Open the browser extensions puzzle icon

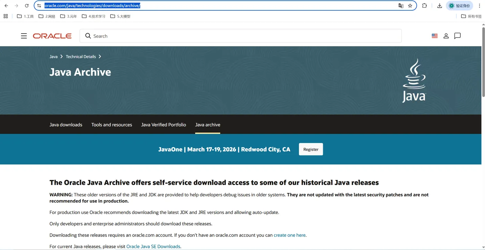pyautogui.click(x=424, y=6)
